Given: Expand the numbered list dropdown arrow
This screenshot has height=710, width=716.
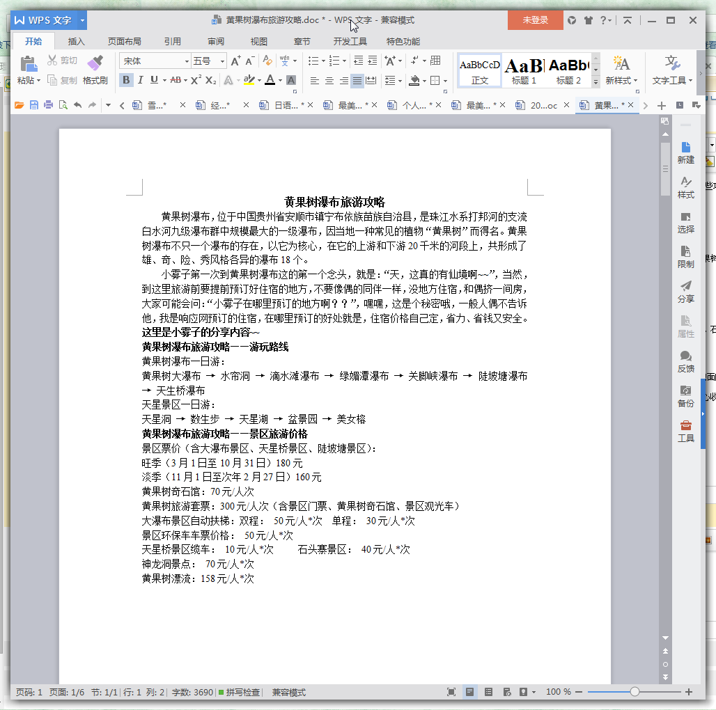Looking at the screenshot, I should pyautogui.click(x=344, y=61).
